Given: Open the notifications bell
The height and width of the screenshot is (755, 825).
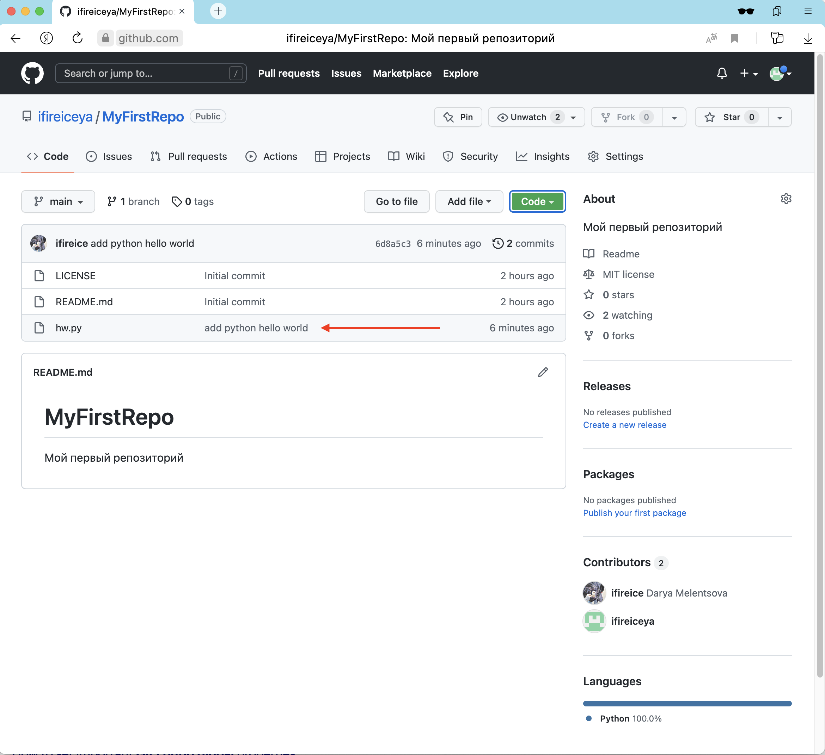Looking at the screenshot, I should pos(721,73).
